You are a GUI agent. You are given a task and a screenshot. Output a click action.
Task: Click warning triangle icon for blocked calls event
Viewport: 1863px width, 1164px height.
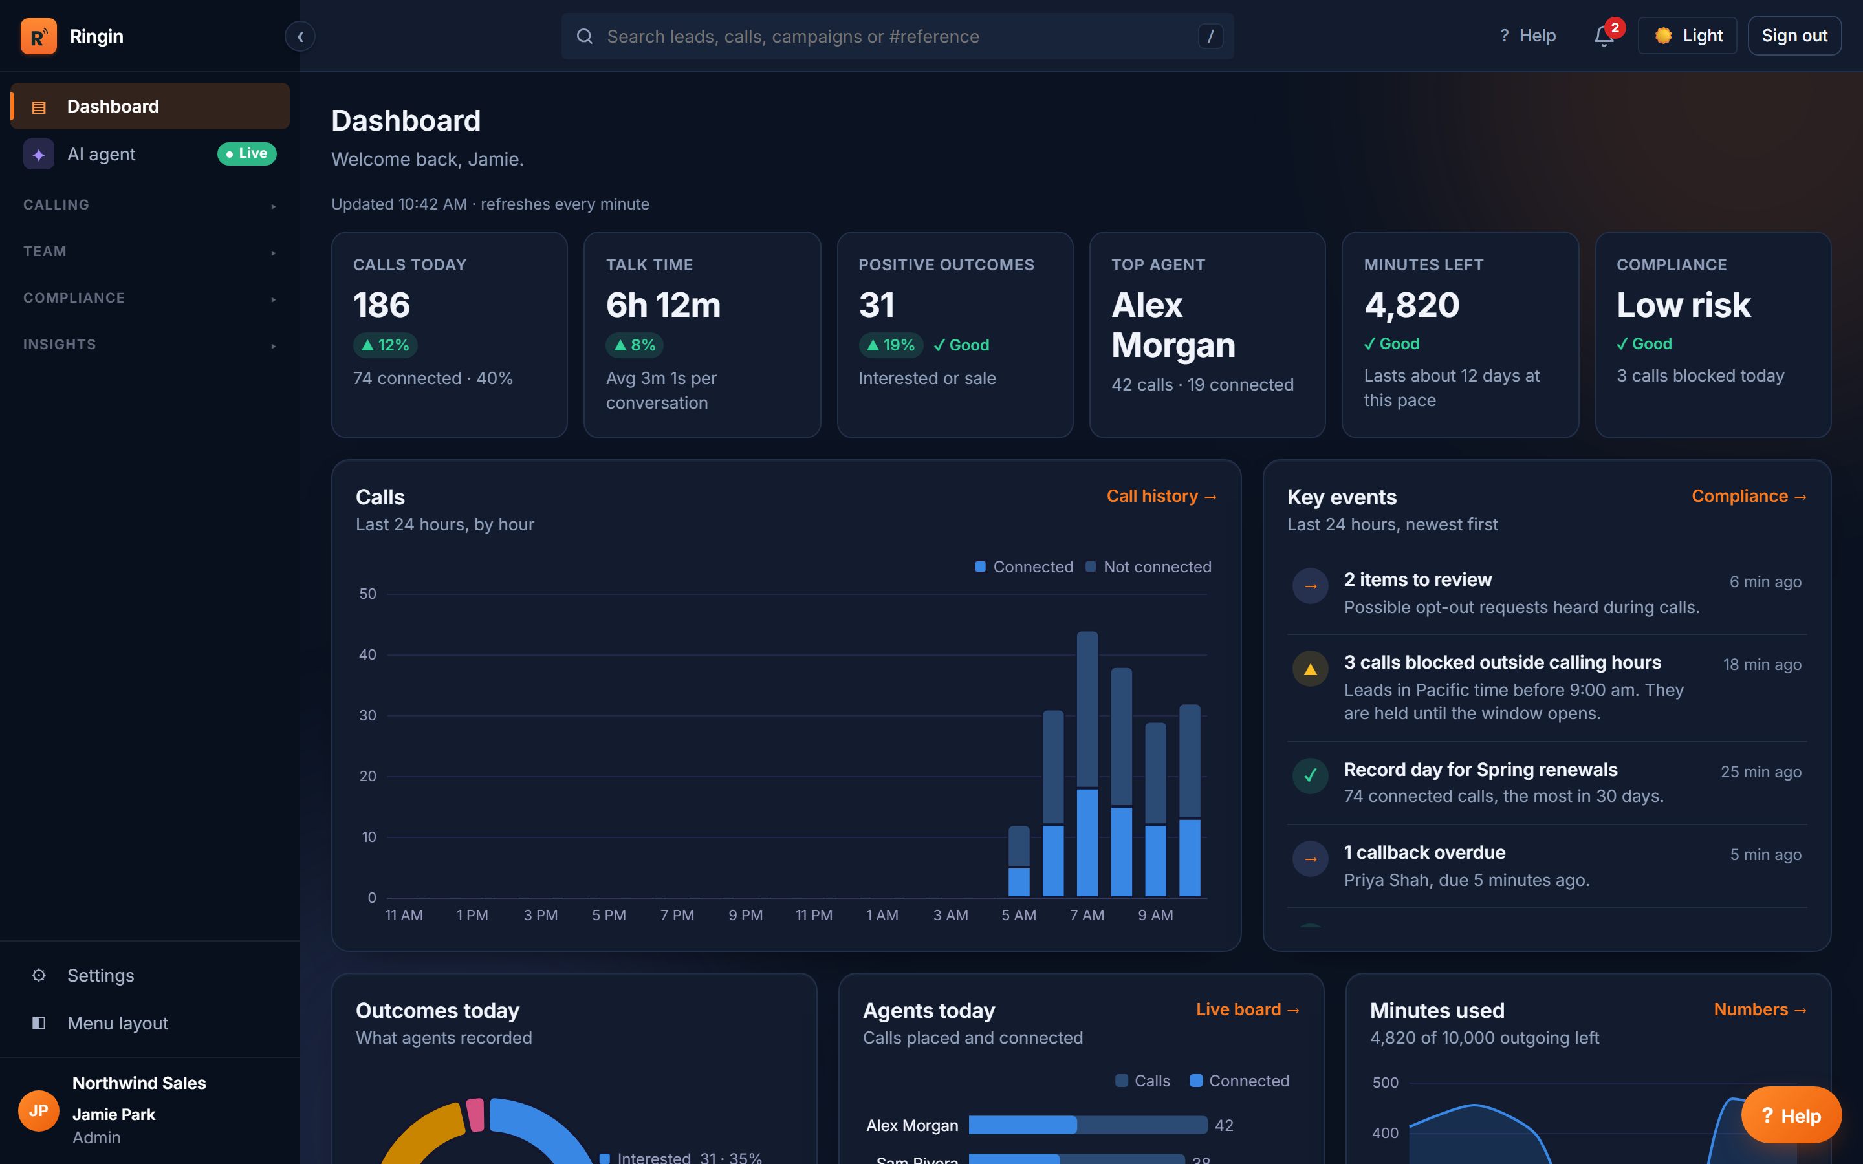tap(1311, 669)
